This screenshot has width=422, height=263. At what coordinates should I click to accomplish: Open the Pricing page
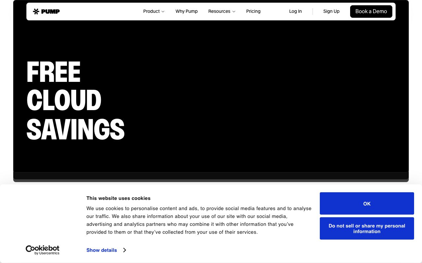pos(253,11)
